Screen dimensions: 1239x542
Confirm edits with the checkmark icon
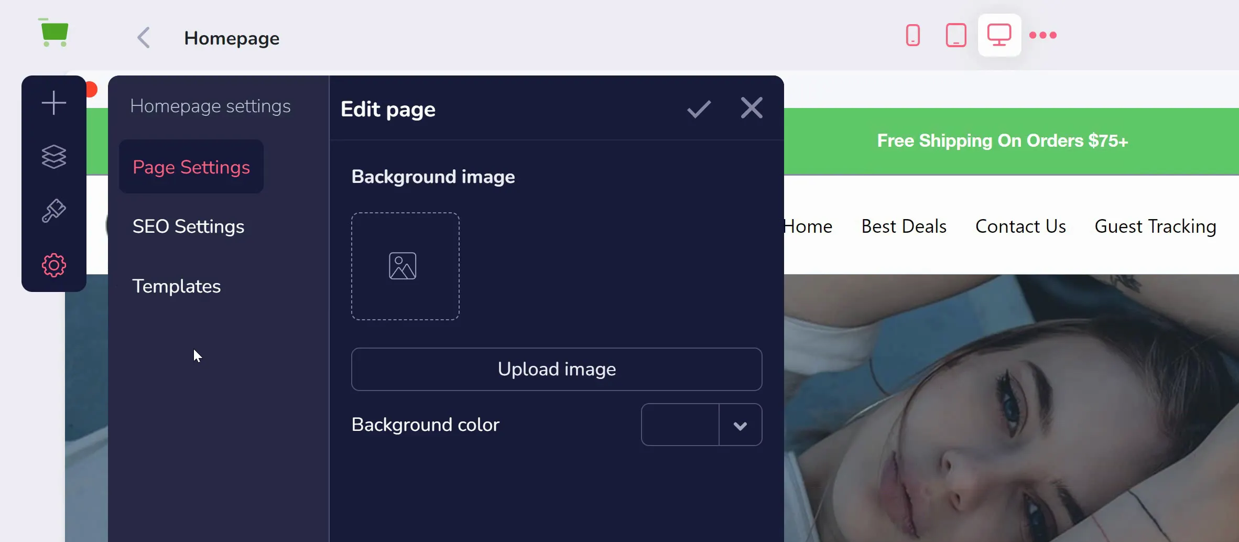point(699,109)
